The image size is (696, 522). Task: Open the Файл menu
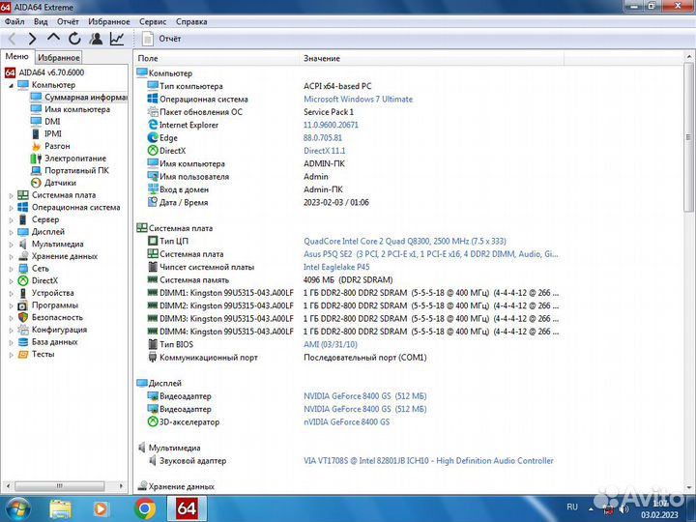tap(14, 21)
